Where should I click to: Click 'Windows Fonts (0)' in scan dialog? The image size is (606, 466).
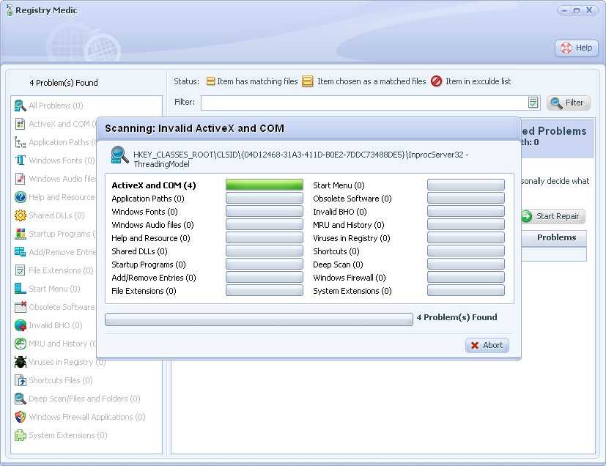144,212
